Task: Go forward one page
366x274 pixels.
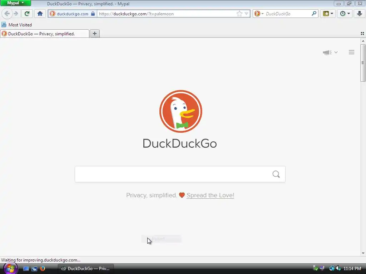Action: [16, 14]
